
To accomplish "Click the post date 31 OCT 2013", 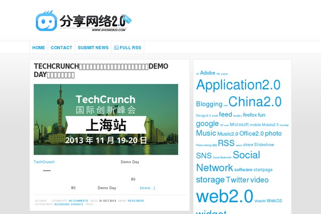I will 108,201.
